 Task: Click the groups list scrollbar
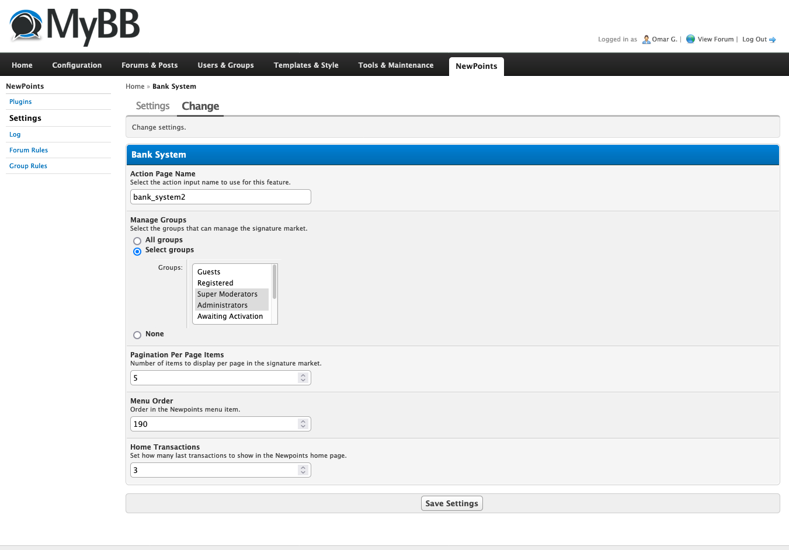click(274, 282)
